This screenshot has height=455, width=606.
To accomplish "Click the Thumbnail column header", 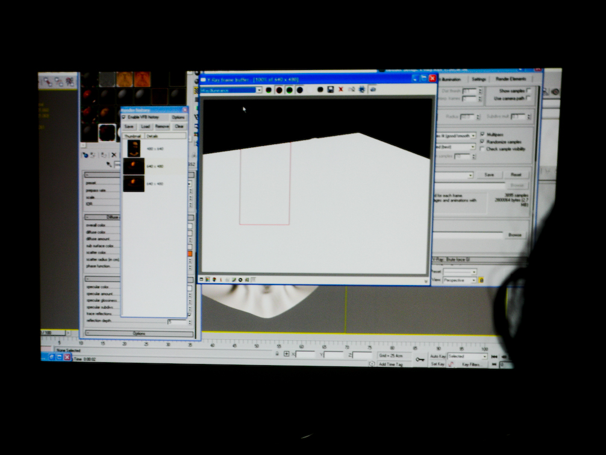I will pyautogui.click(x=133, y=136).
